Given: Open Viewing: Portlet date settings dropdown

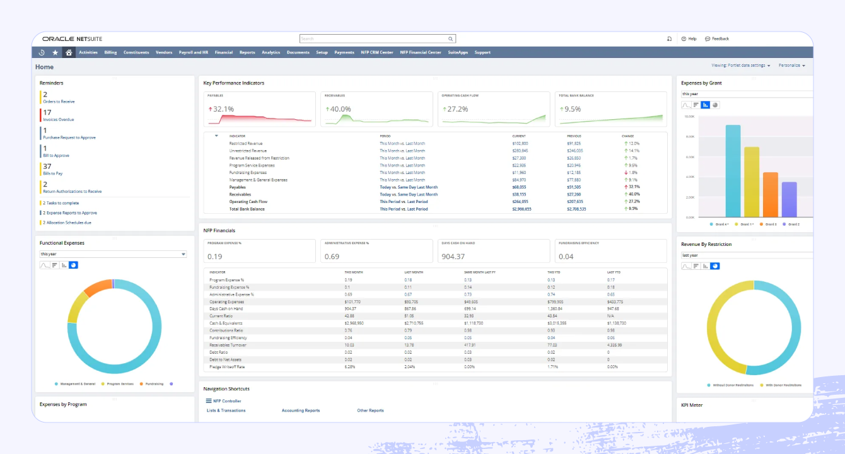Looking at the screenshot, I should point(741,65).
